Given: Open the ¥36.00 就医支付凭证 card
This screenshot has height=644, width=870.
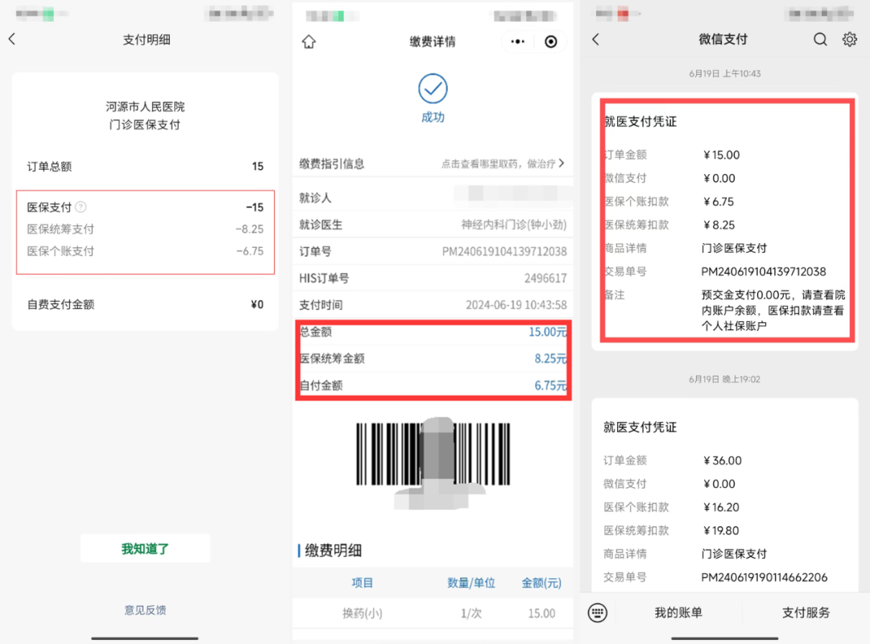Looking at the screenshot, I should point(725,495).
